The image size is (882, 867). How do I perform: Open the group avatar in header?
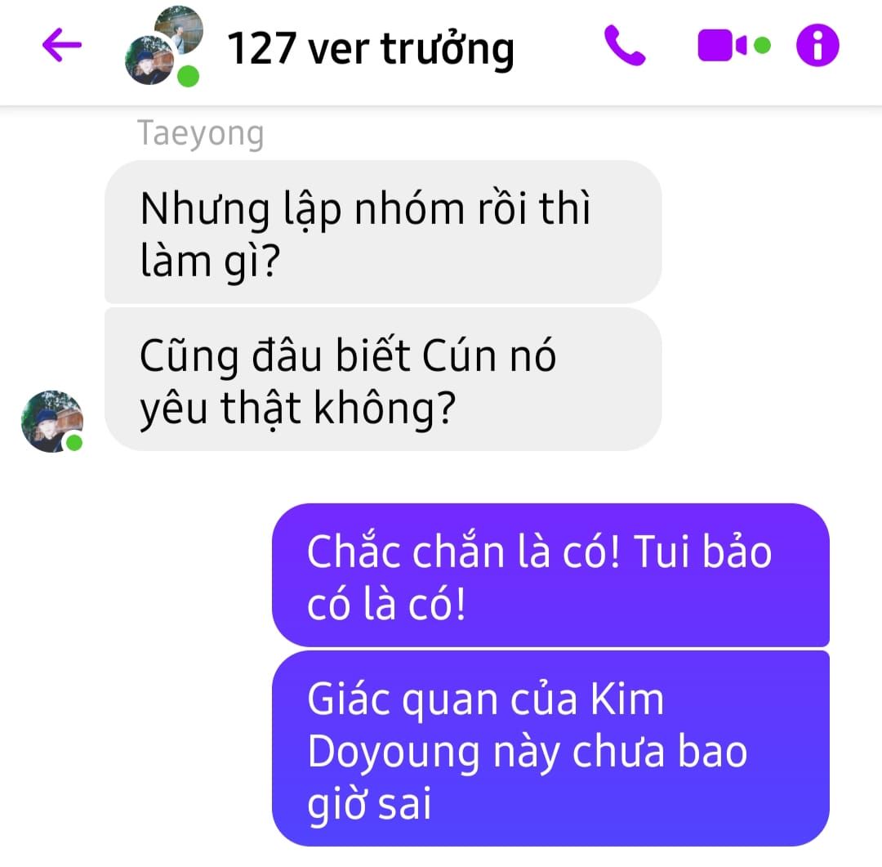click(163, 46)
